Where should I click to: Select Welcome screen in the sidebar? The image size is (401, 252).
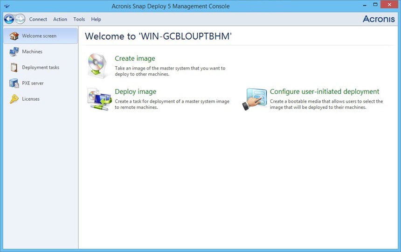click(41, 36)
